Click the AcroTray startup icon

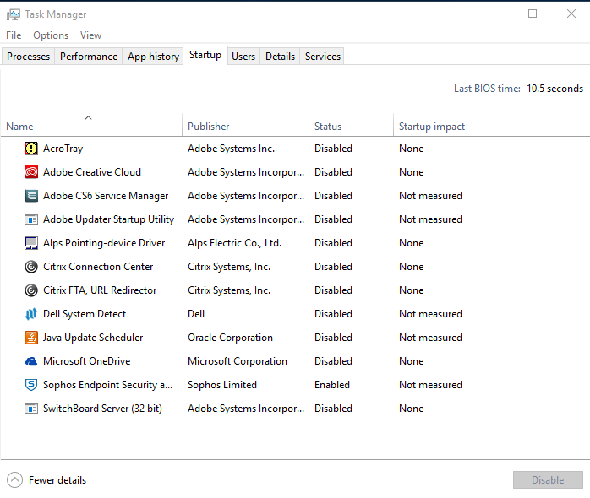31,149
